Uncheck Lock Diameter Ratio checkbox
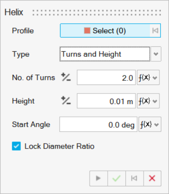The height and width of the screenshot is (194, 169). coord(16,146)
